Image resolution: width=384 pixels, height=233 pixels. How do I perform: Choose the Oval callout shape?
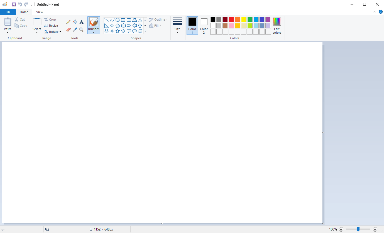[x=134, y=31]
